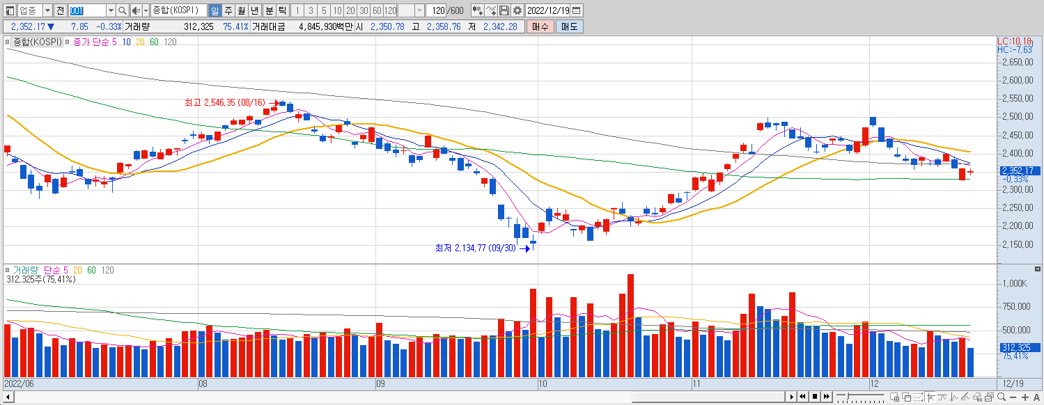
Task: Click the line chart add icon
Action: click(491, 10)
